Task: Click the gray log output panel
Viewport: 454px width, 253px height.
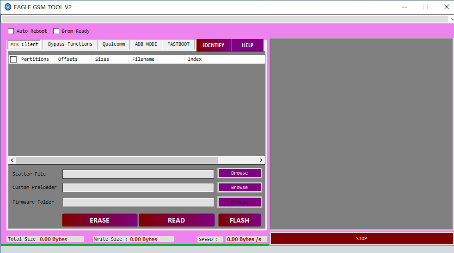Action: tap(362, 134)
